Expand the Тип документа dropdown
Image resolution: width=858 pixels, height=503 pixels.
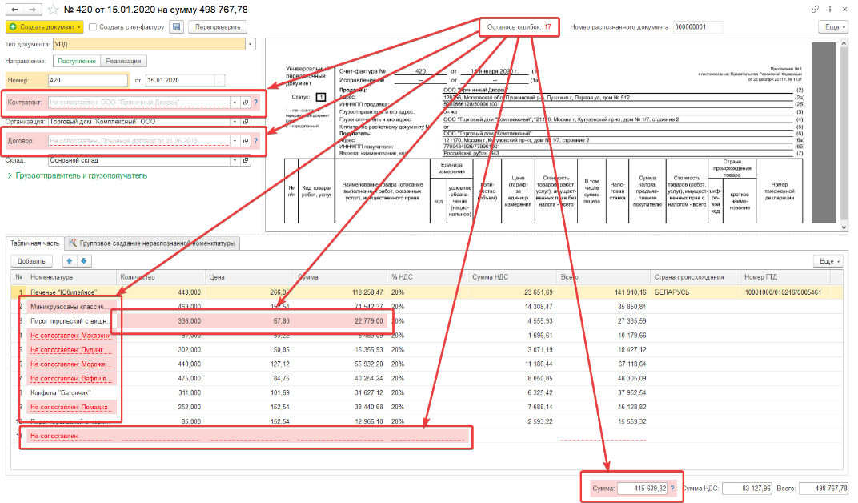tap(250, 44)
